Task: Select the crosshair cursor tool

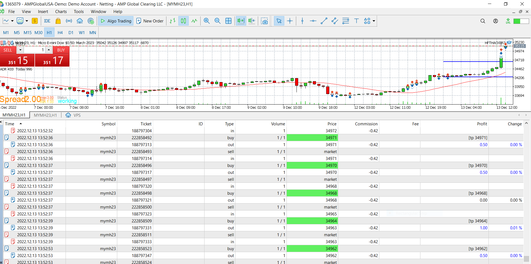Action: tap(290, 21)
